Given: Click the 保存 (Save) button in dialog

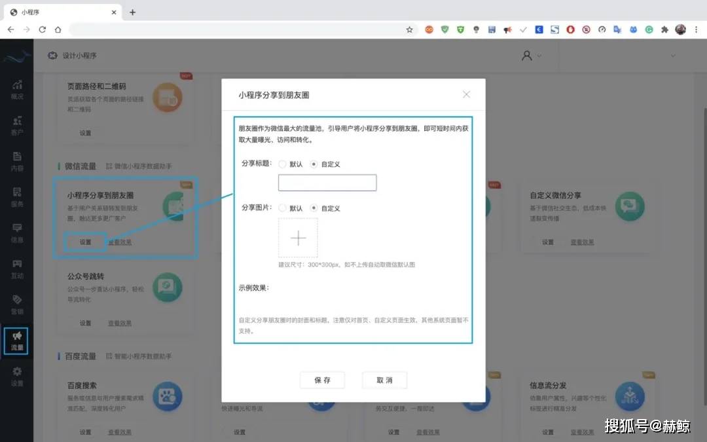Looking at the screenshot, I should (x=322, y=380).
